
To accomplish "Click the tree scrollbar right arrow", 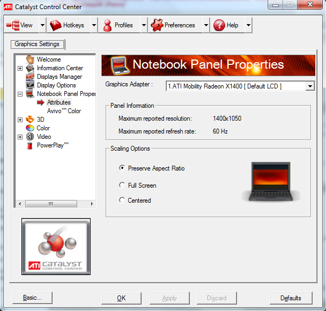I will (x=92, y=204).
